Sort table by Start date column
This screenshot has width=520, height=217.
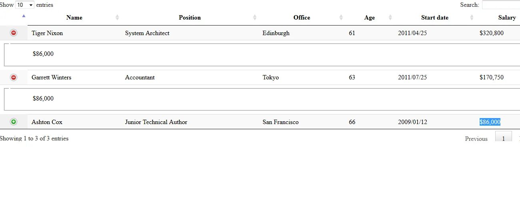[x=434, y=18]
